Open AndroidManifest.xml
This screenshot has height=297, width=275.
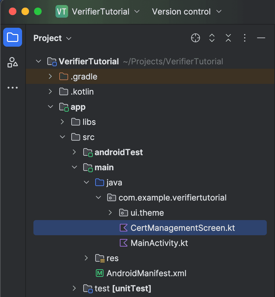click(147, 273)
